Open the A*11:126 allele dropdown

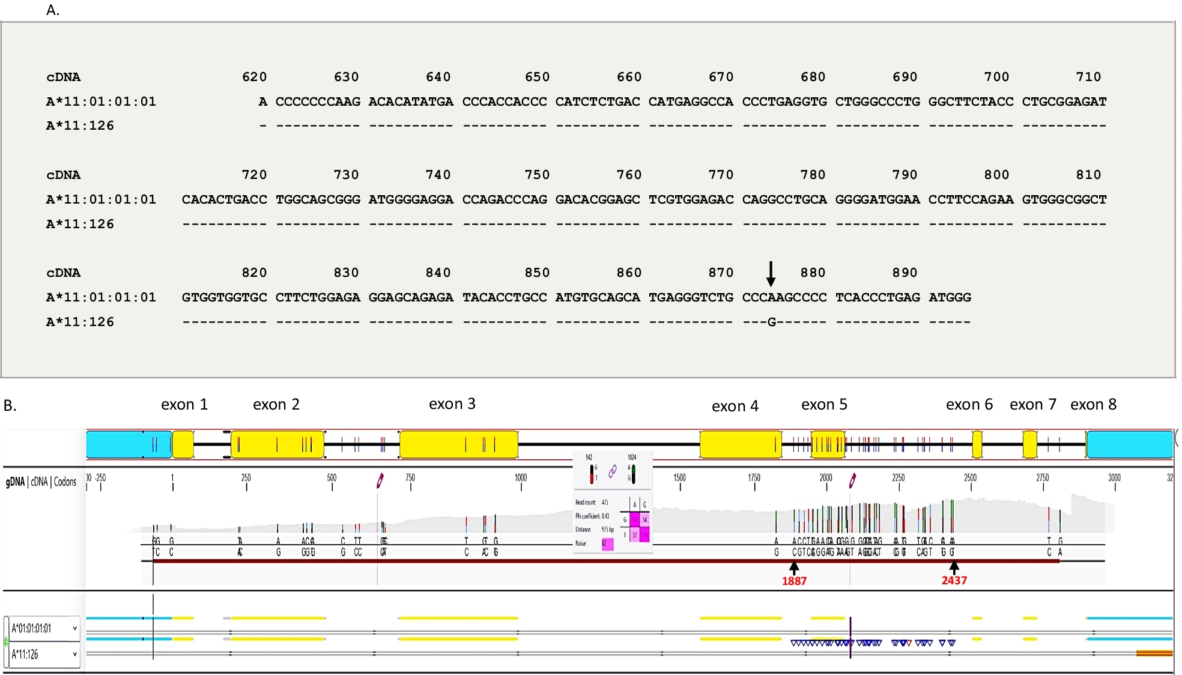(x=44, y=655)
